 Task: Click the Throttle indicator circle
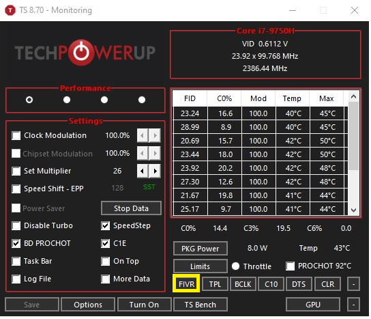click(235, 266)
